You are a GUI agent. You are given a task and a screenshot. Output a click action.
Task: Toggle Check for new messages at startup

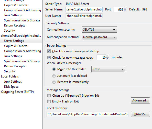(49, 51)
